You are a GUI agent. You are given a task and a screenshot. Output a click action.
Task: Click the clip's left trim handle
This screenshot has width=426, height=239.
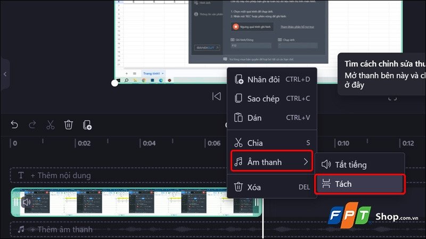coord(16,202)
